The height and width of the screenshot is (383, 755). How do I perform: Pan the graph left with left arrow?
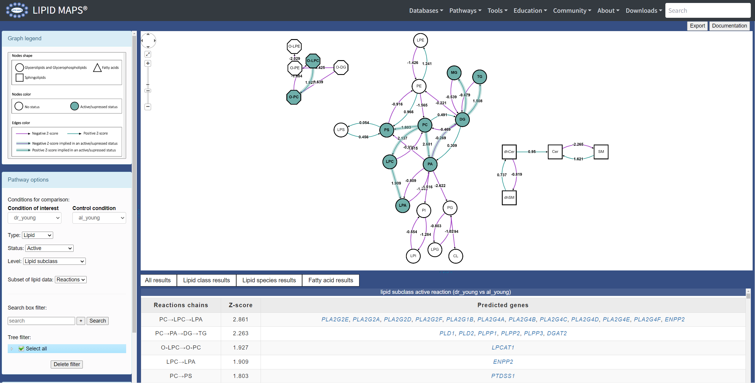point(142,41)
